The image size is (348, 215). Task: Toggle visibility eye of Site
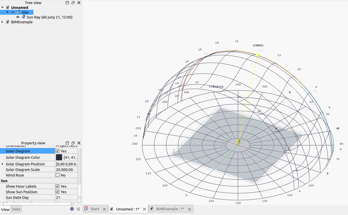(13, 12)
